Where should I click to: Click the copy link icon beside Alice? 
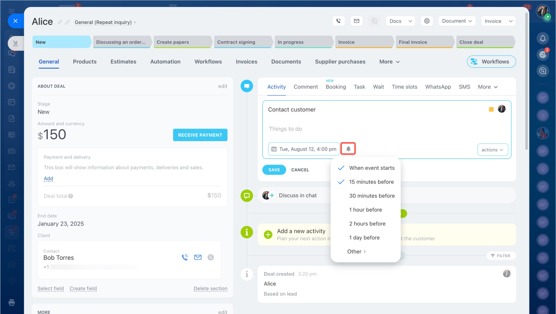click(x=68, y=22)
